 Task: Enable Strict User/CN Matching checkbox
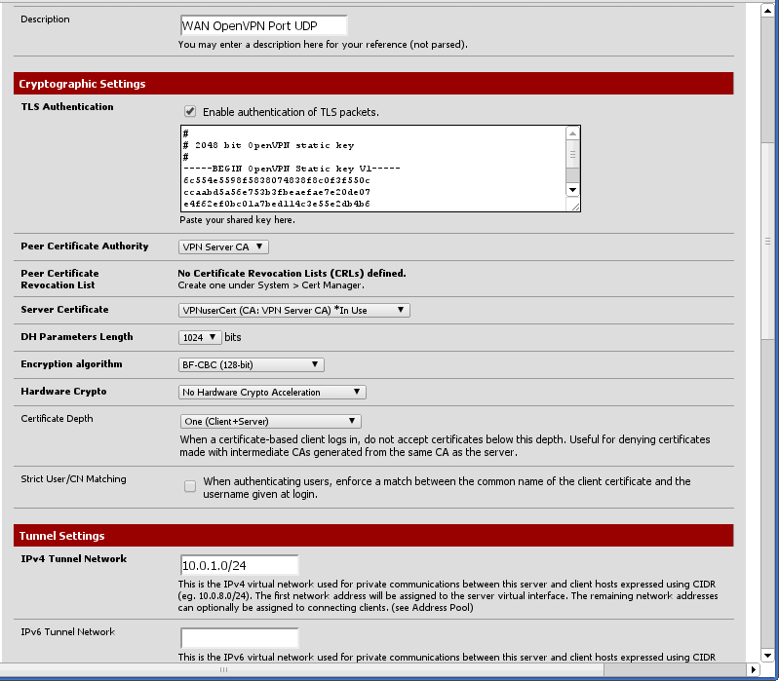coord(190,486)
